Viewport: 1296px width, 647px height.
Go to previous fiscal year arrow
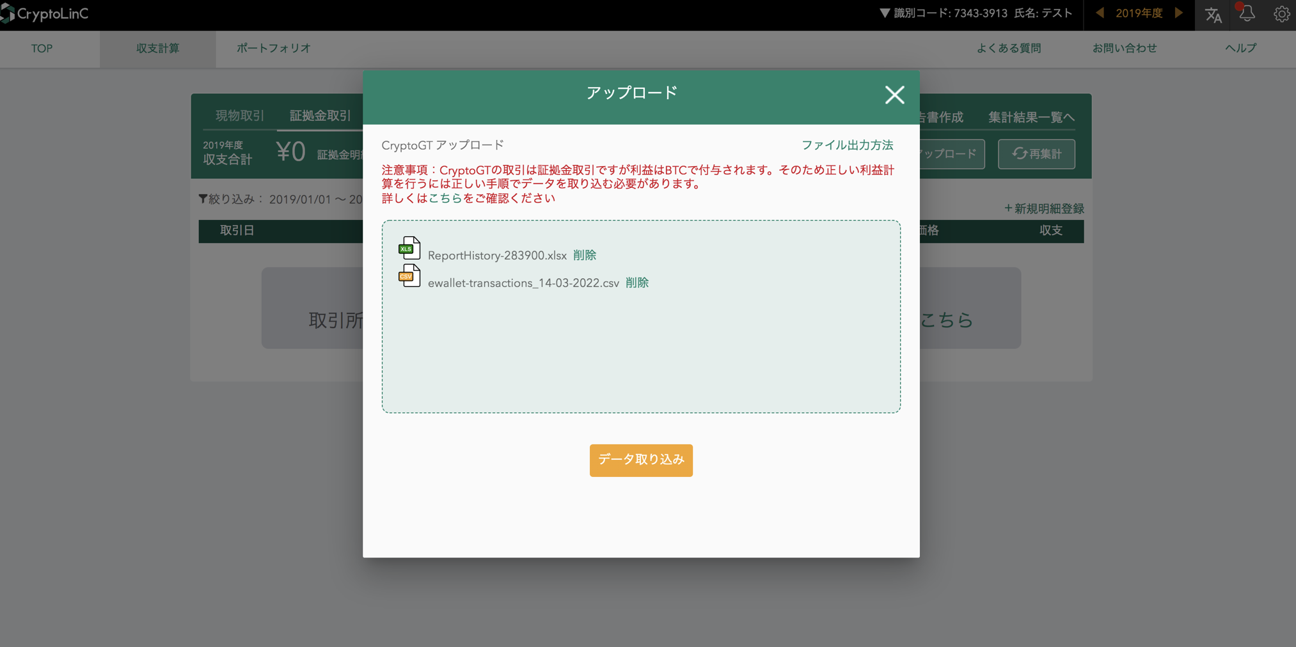pyautogui.click(x=1100, y=13)
